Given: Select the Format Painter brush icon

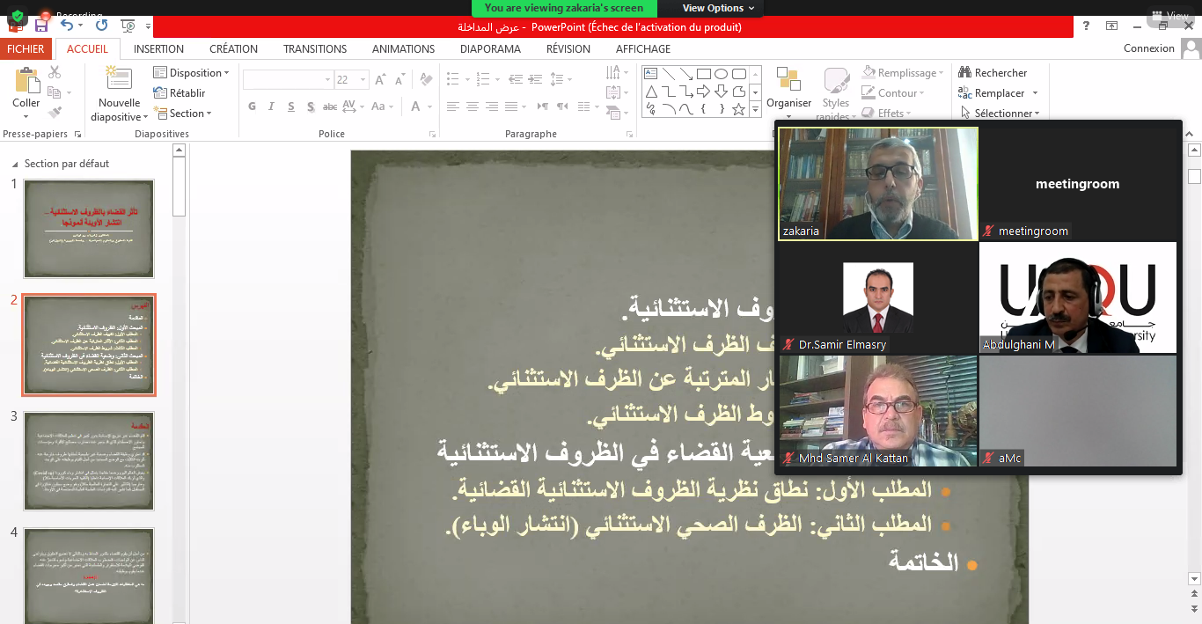Looking at the screenshot, I should (55, 113).
